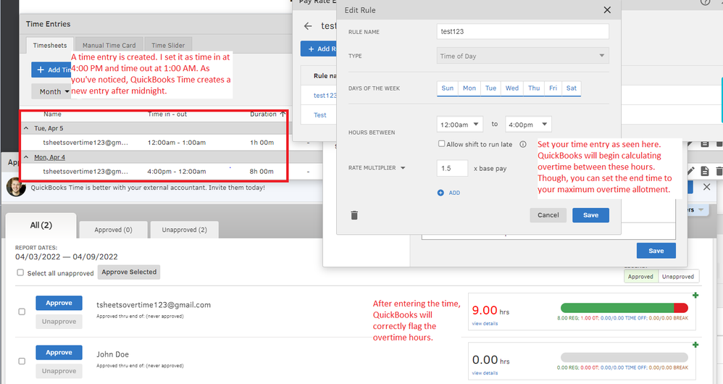The width and height of the screenshot is (723, 384).
Task: Sort by Duration column arrow
Action: [x=283, y=114]
